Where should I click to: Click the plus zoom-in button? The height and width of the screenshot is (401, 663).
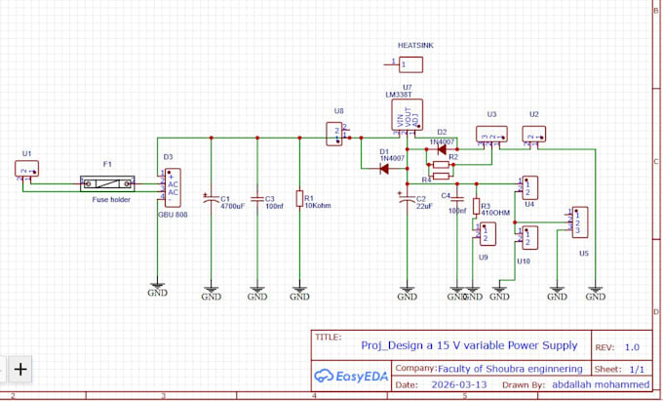point(19,369)
